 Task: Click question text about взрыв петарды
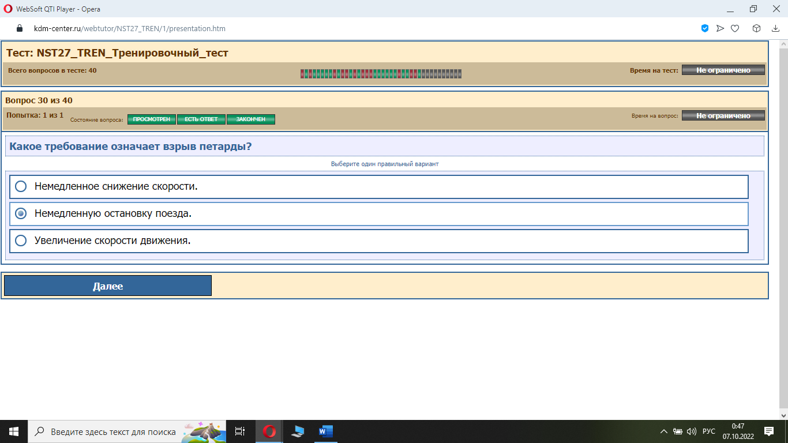[x=131, y=147]
